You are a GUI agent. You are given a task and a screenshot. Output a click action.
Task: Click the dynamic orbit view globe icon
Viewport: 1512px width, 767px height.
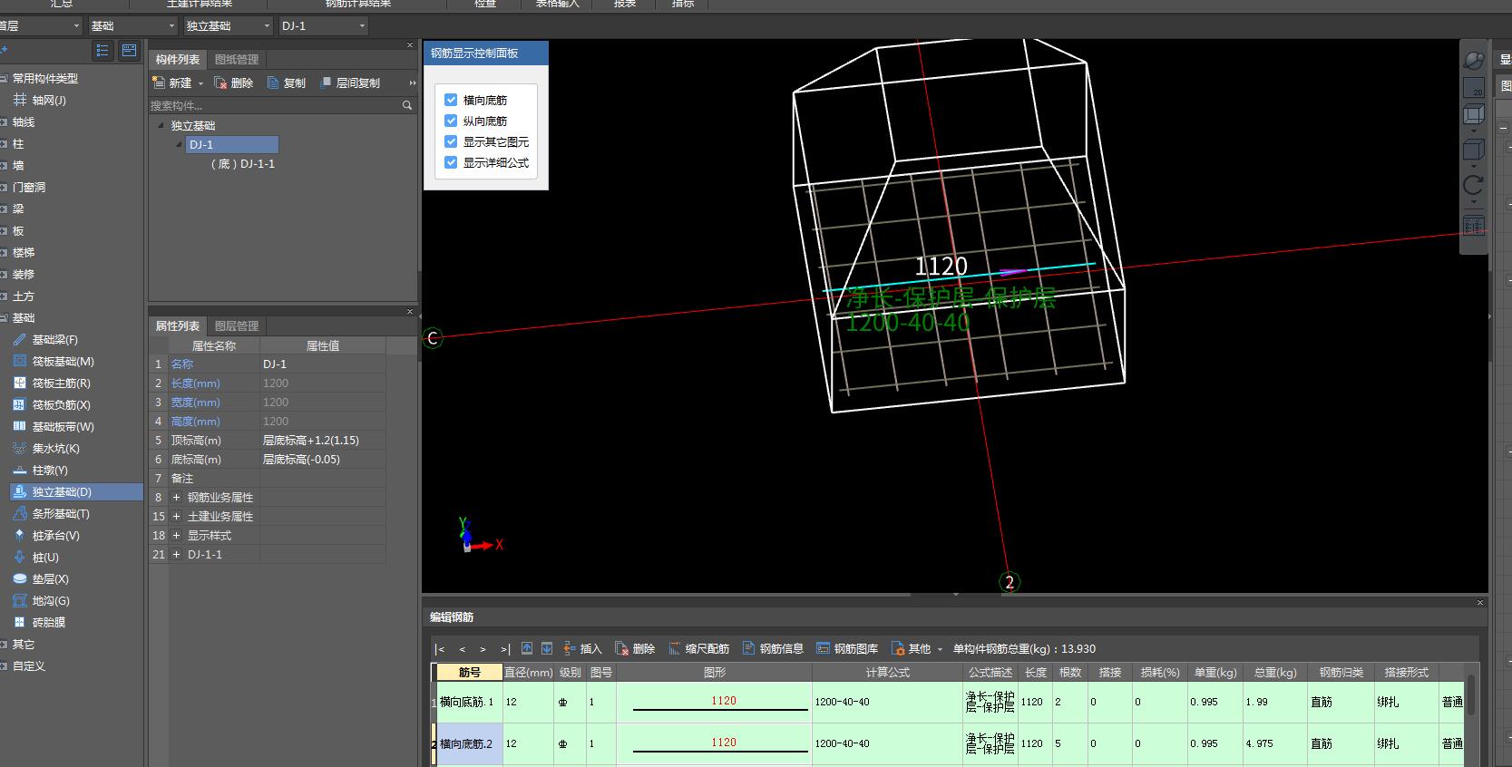point(1474,60)
